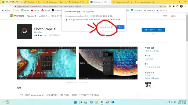This screenshot has height=105, width=188.
Task: Open the privacy policy link
Action: coord(152,67)
